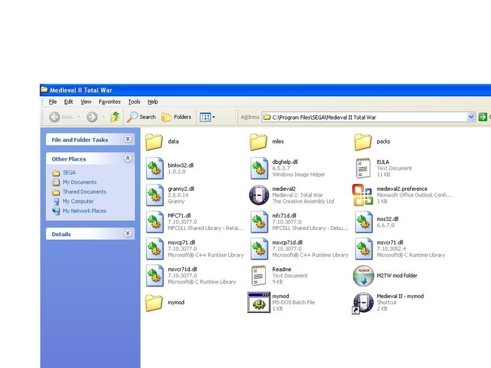Open the View menu
Viewport: 491px width, 368px height.
86,102
